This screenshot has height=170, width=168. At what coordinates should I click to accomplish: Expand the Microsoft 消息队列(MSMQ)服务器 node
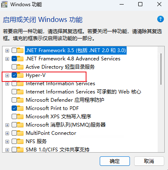pyautogui.click(x=7, y=125)
